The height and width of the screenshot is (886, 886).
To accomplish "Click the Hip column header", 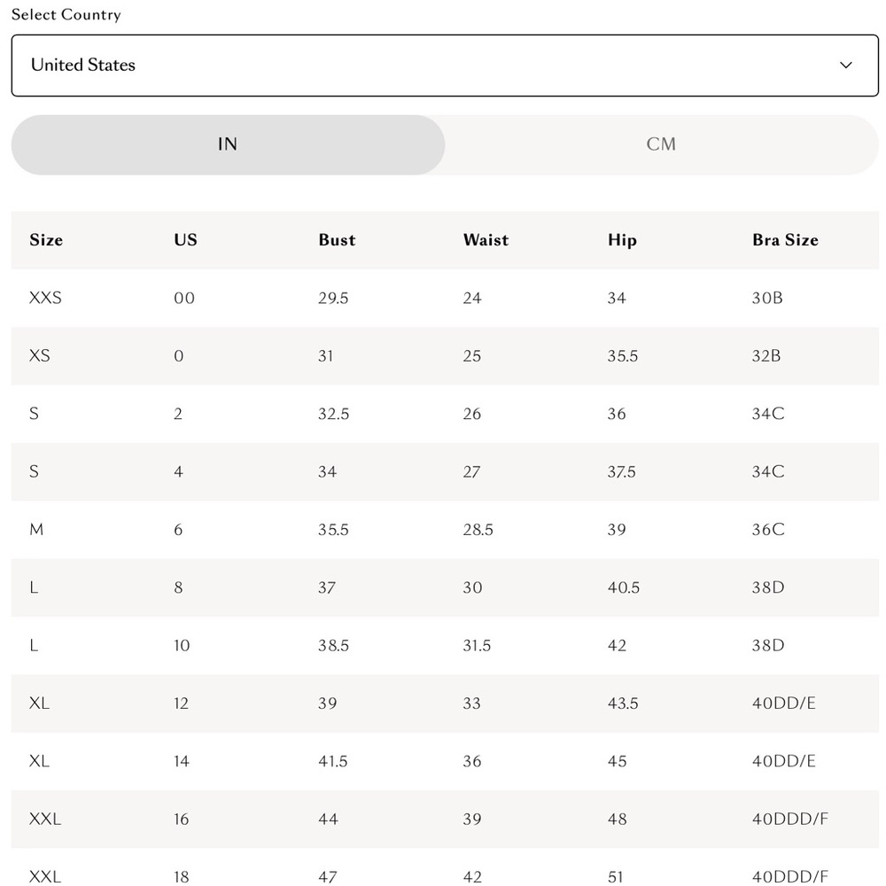I will coord(622,240).
